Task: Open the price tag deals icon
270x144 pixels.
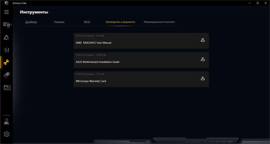Action: 6,75
